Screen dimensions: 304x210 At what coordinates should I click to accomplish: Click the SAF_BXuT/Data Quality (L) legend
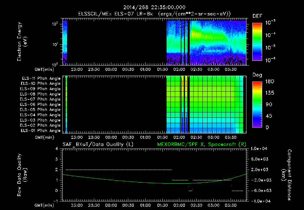tap(98, 144)
